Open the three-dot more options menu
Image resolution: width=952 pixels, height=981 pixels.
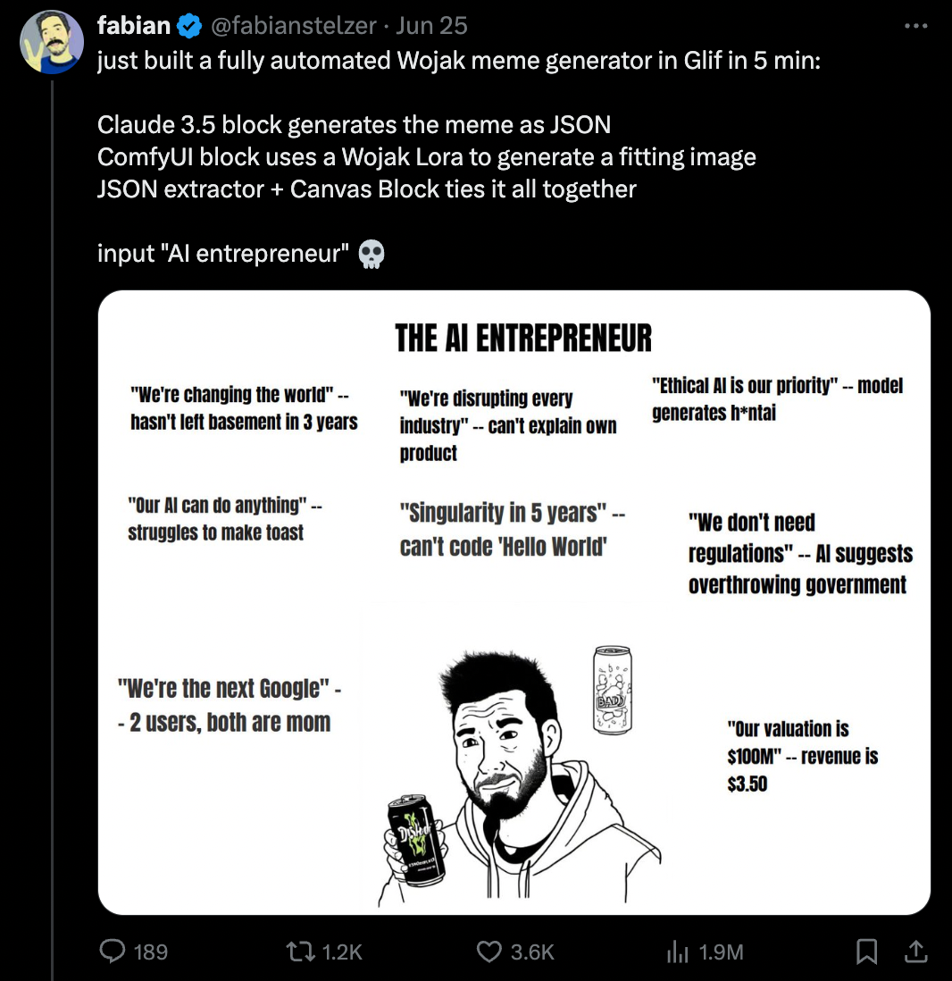tap(916, 26)
